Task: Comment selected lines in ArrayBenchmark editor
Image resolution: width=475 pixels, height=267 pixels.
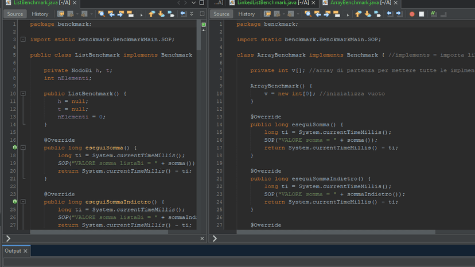Action: 434,14
